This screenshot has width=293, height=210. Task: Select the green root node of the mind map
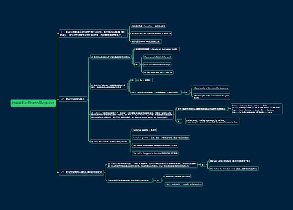33,103
